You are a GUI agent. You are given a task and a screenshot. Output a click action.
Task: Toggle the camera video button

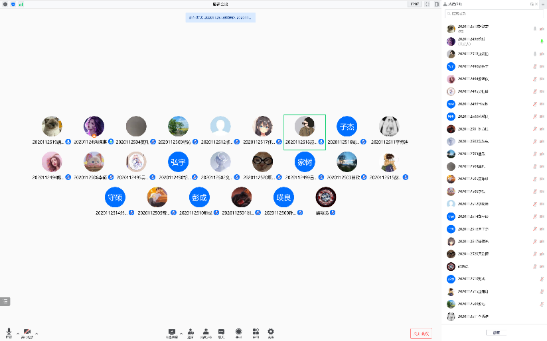click(27, 331)
